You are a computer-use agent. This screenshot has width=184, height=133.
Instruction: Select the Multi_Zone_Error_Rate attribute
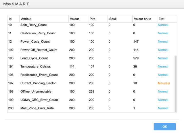pyautogui.click(x=37, y=108)
